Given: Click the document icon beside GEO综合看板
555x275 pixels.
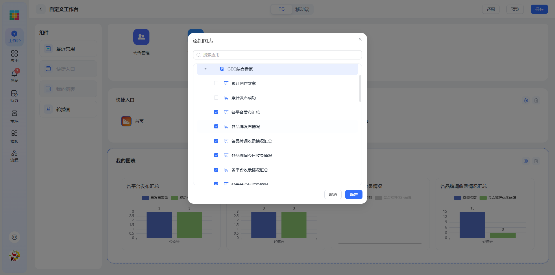Looking at the screenshot, I should (x=222, y=69).
